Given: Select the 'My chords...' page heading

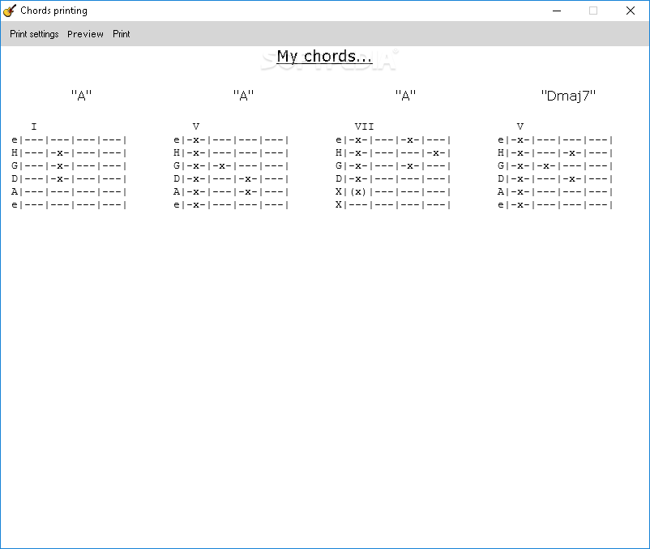Looking at the screenshot, I should [x=324, y=57].
